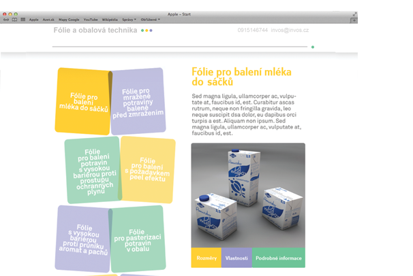This screenshot has width=413, height=276.
Task: Select the yellow Fólie pro balení mléka tile
Action: (82, 101)
